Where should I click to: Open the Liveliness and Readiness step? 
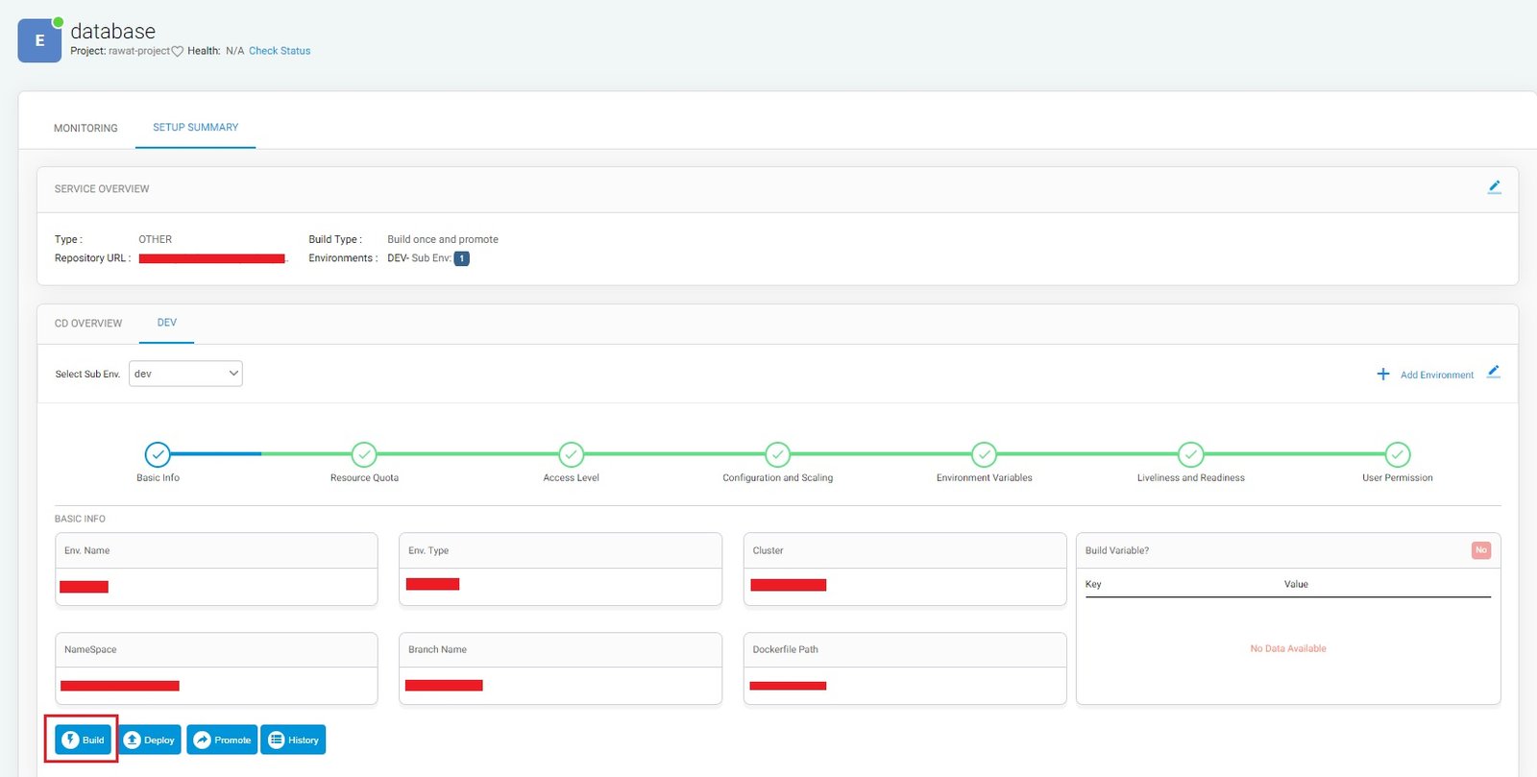click(1190, 454)
